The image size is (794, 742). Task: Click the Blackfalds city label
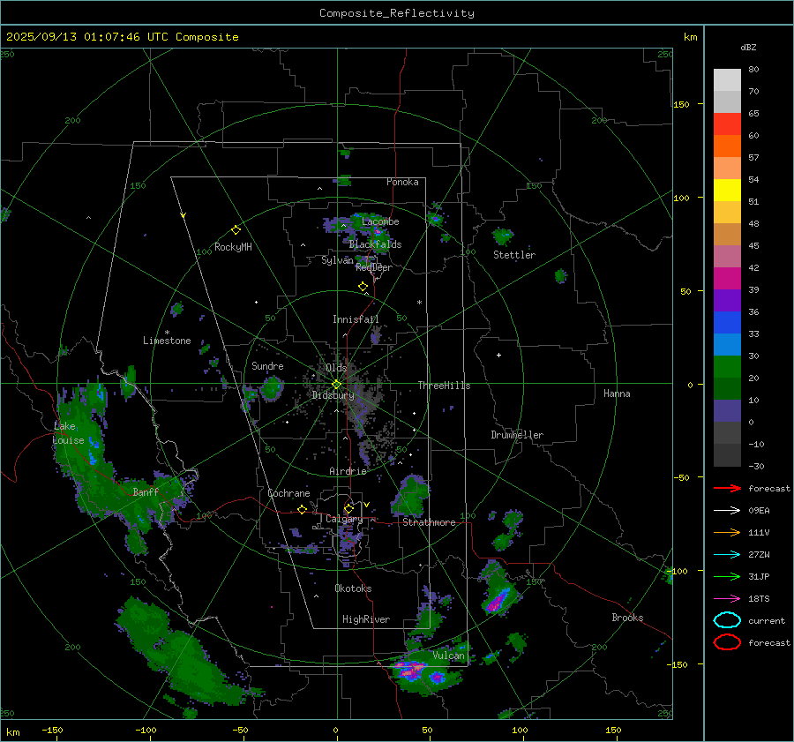click(x=375, y=244)
